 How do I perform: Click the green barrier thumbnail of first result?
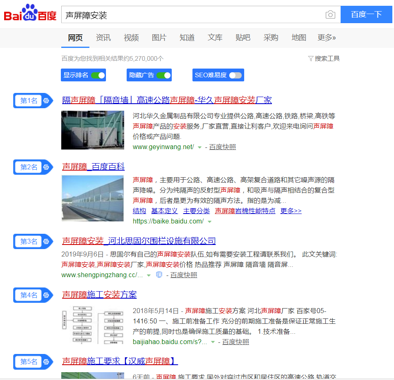[93, 130]
